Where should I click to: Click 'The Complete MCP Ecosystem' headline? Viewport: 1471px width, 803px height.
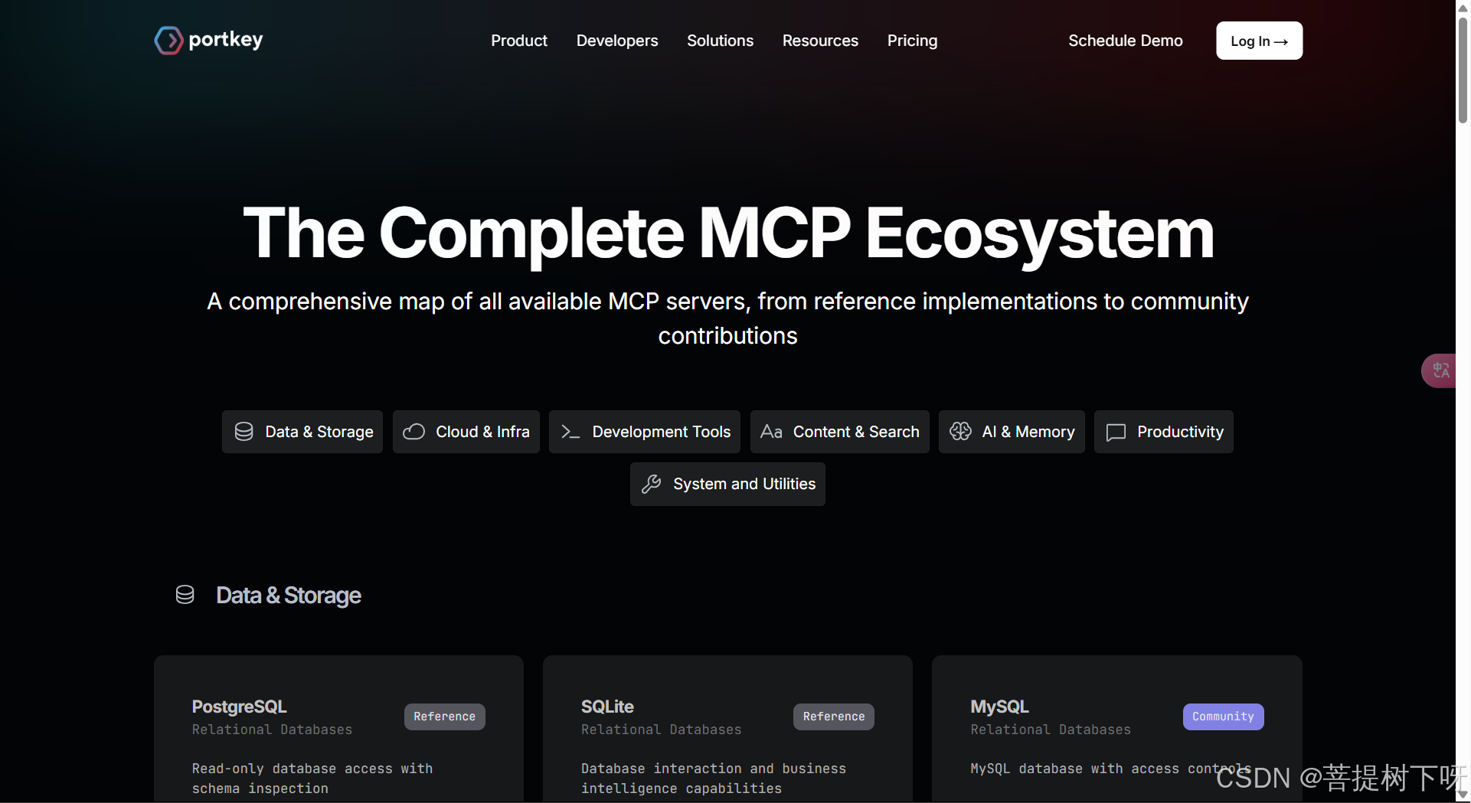point(728,233)
